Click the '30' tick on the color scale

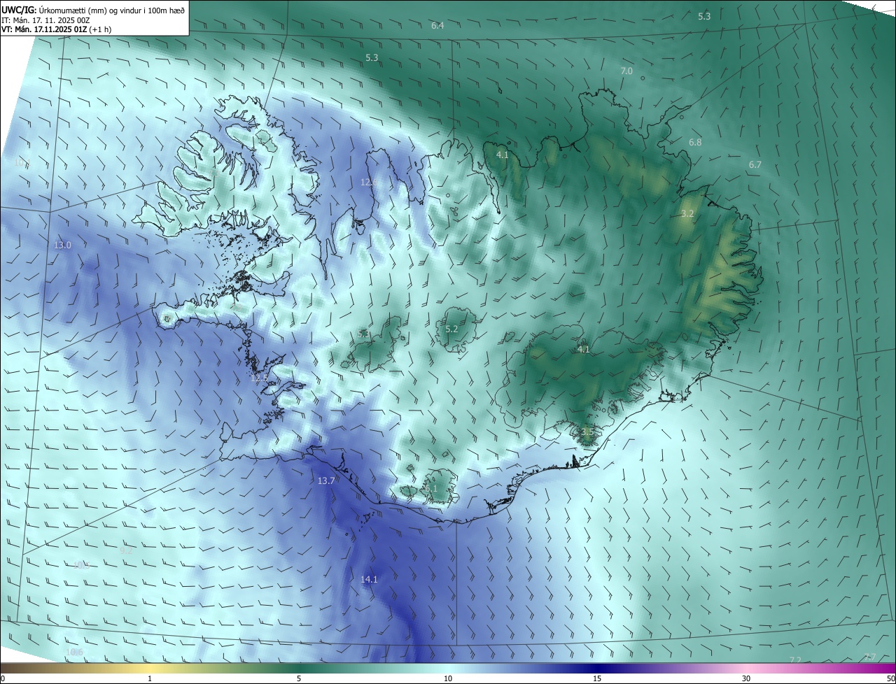pos(746,678)
